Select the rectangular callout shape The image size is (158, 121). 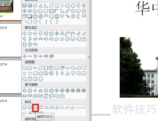[x=25, y=108]
